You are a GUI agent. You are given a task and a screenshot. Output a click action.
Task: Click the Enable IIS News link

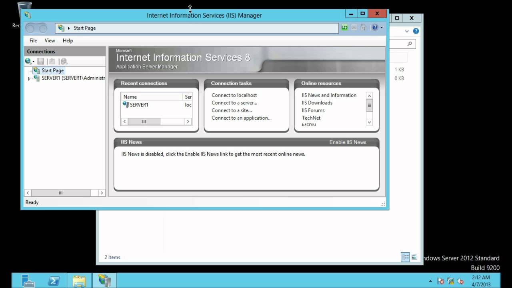pos(348,142)
